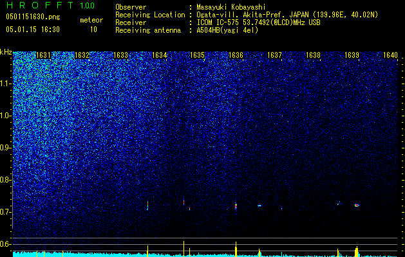Click the "Observer" field label

point(131,7)
